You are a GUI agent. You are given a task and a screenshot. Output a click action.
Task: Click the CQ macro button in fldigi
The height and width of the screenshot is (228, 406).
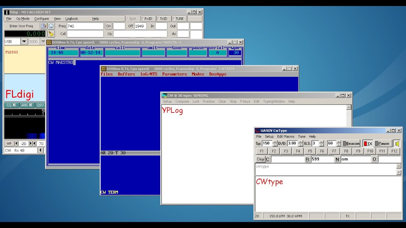tap(11, 105)
